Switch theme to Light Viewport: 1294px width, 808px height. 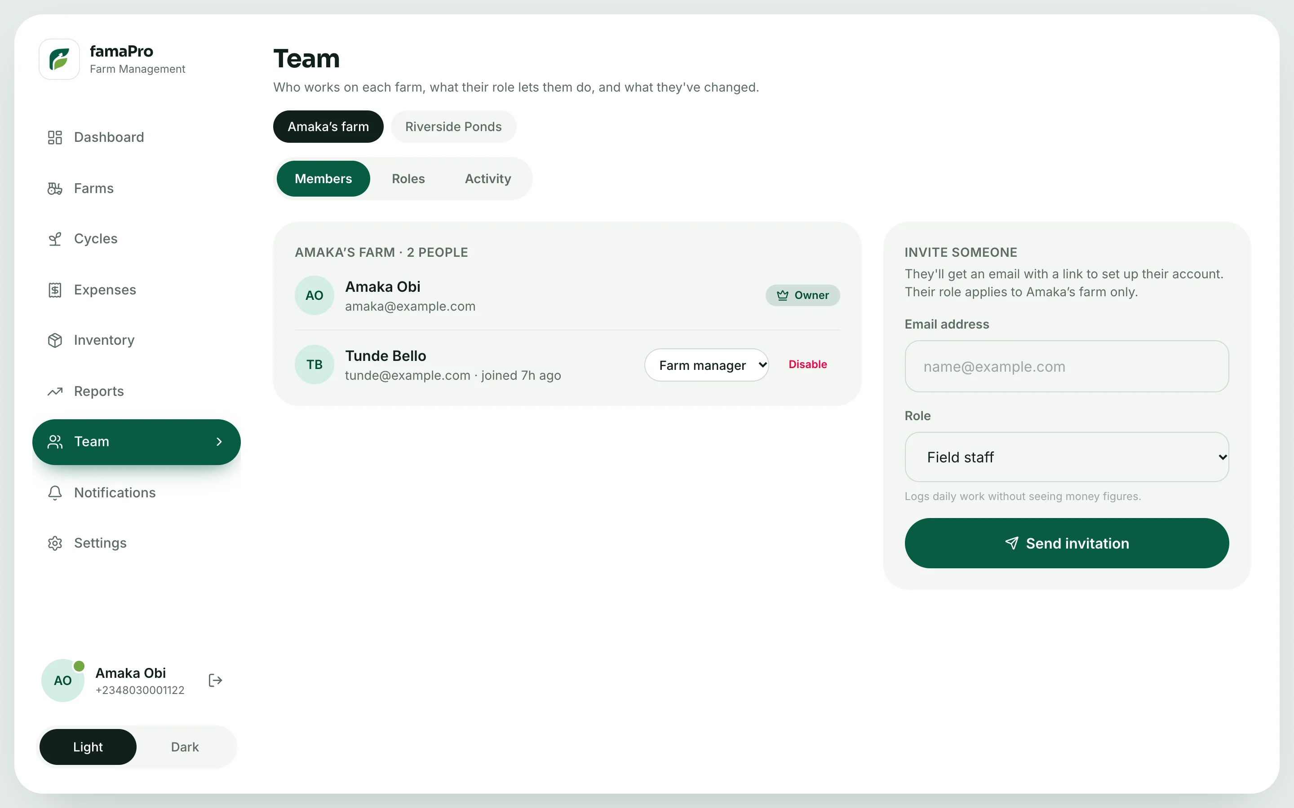pos(88,747)
